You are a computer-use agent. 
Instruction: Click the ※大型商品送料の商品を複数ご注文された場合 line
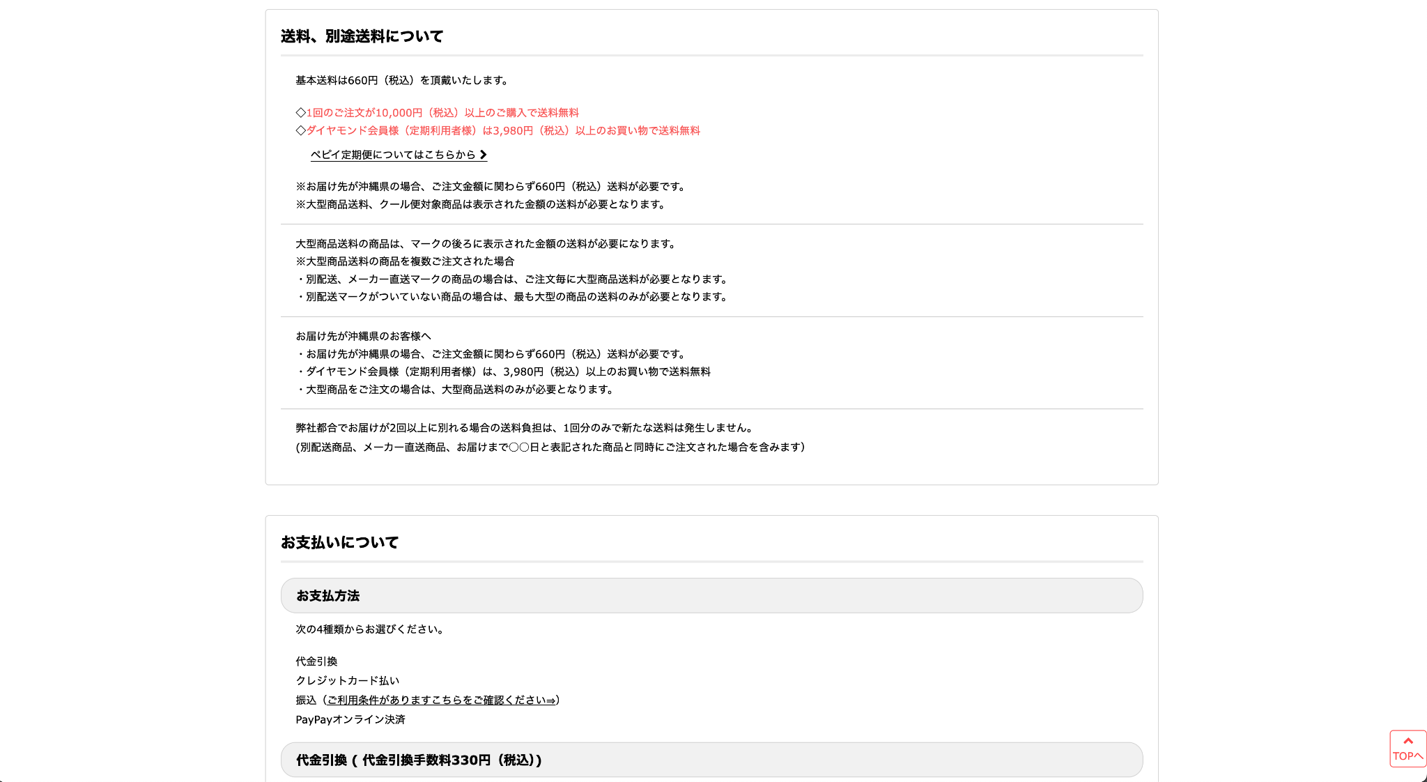click(405, 261)
